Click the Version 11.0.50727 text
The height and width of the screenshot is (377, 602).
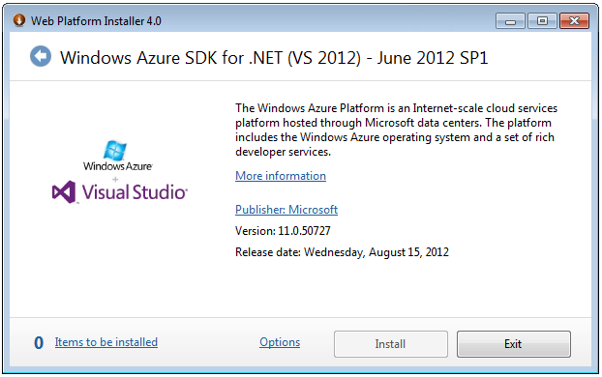pyautogui.click(x=283, y=231)
